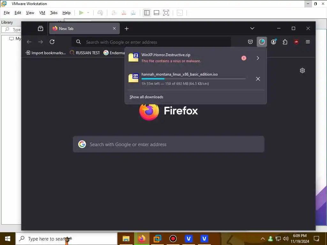This screenshot has height=245, width=327.
Task: Toggle the library sidebar view icon in VMware
Action: pyautogui.click(x=147, y=13)
